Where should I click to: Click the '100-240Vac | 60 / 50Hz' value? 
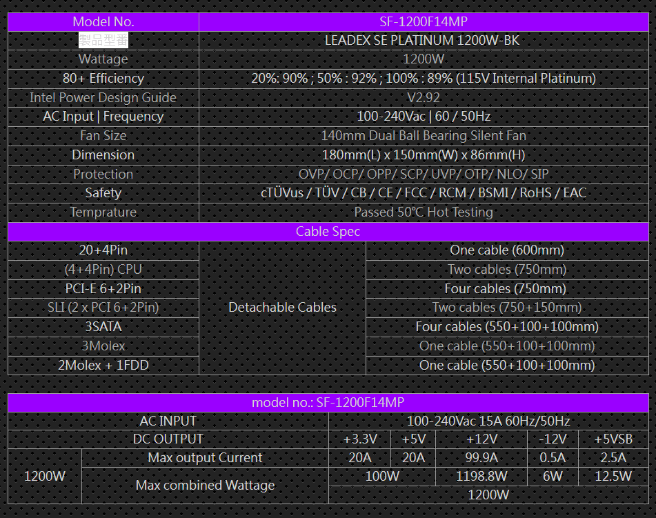click(x=423, y=116)
